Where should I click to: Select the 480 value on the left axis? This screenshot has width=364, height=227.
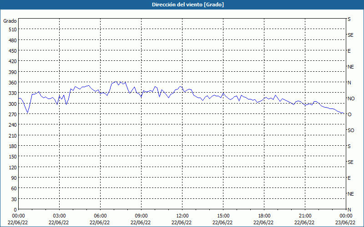[13, 40]
